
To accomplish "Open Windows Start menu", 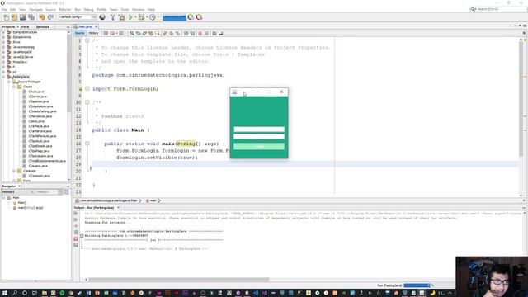I will coord(5,293).
